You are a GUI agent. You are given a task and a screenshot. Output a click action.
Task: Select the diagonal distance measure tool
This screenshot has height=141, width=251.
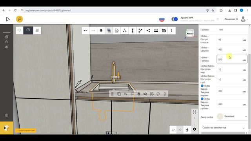(140, 31)
